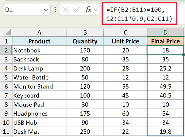
Task: Open the Name Box dropdown arrow
Action: tap(46, 10)
